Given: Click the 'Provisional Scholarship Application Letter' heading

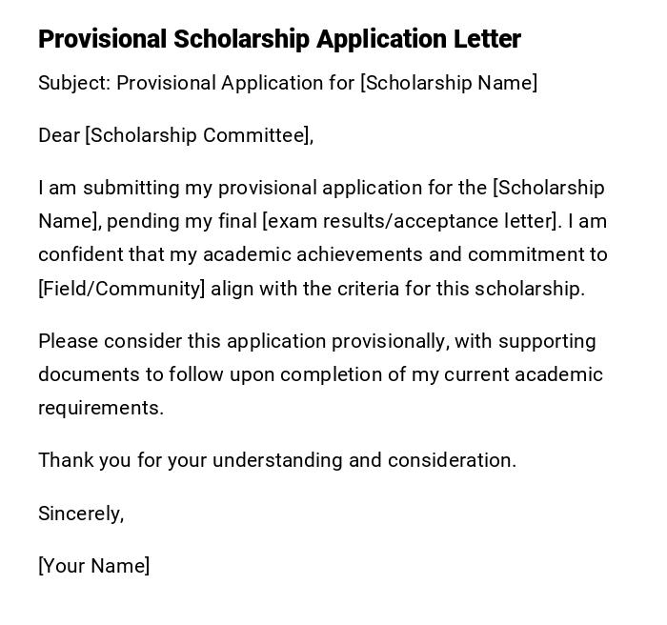Looking at the screenshot, I should click(279, 39).
